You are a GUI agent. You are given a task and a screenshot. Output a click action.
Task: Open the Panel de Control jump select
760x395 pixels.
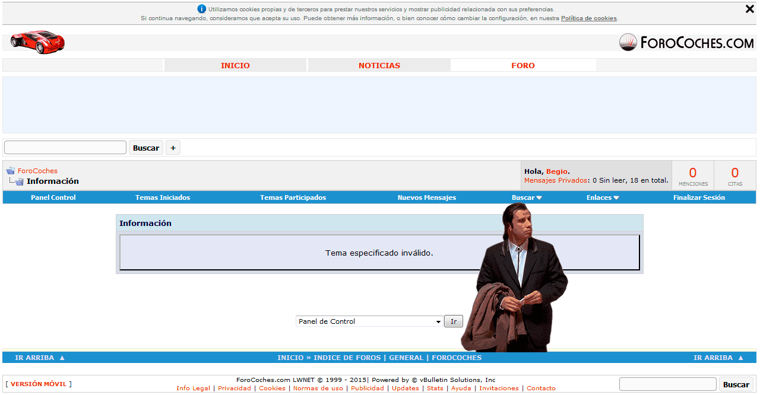[x=369, y=321]
